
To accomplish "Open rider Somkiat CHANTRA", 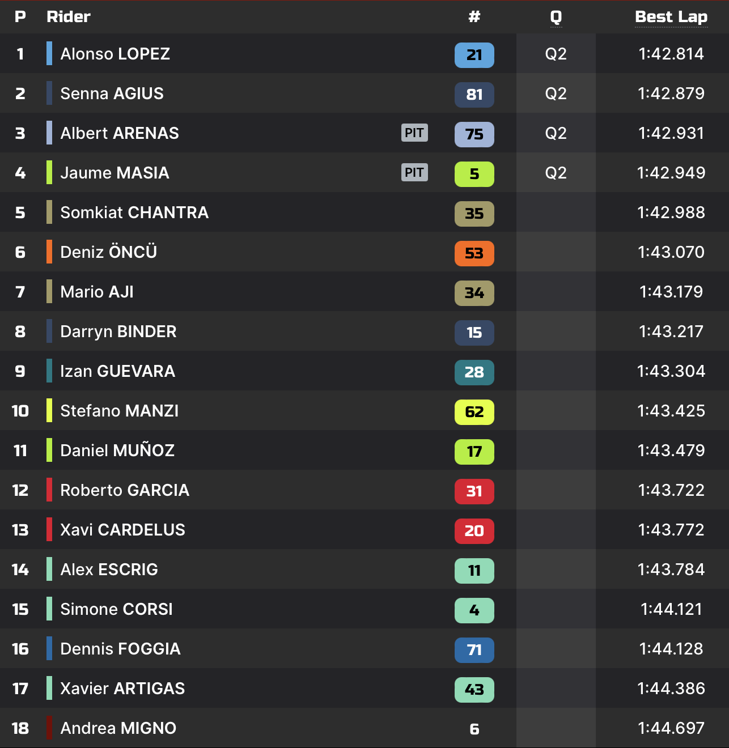I will pyautogui.click(x=134, y=212).
